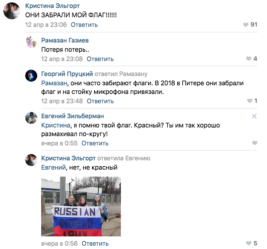Reply to the ОНИ ЗАБРАЛИ МОЙ ФЛАГ comment
This screenshot has height=249, width=267.
(x=84, y=25)
